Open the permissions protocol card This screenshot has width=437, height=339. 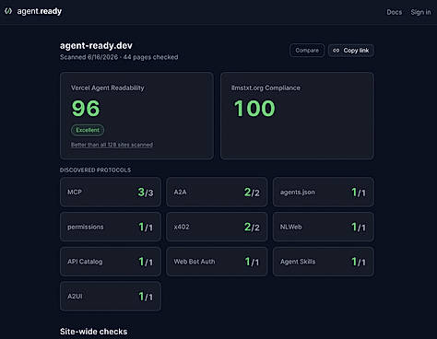(x=111, y=227)
